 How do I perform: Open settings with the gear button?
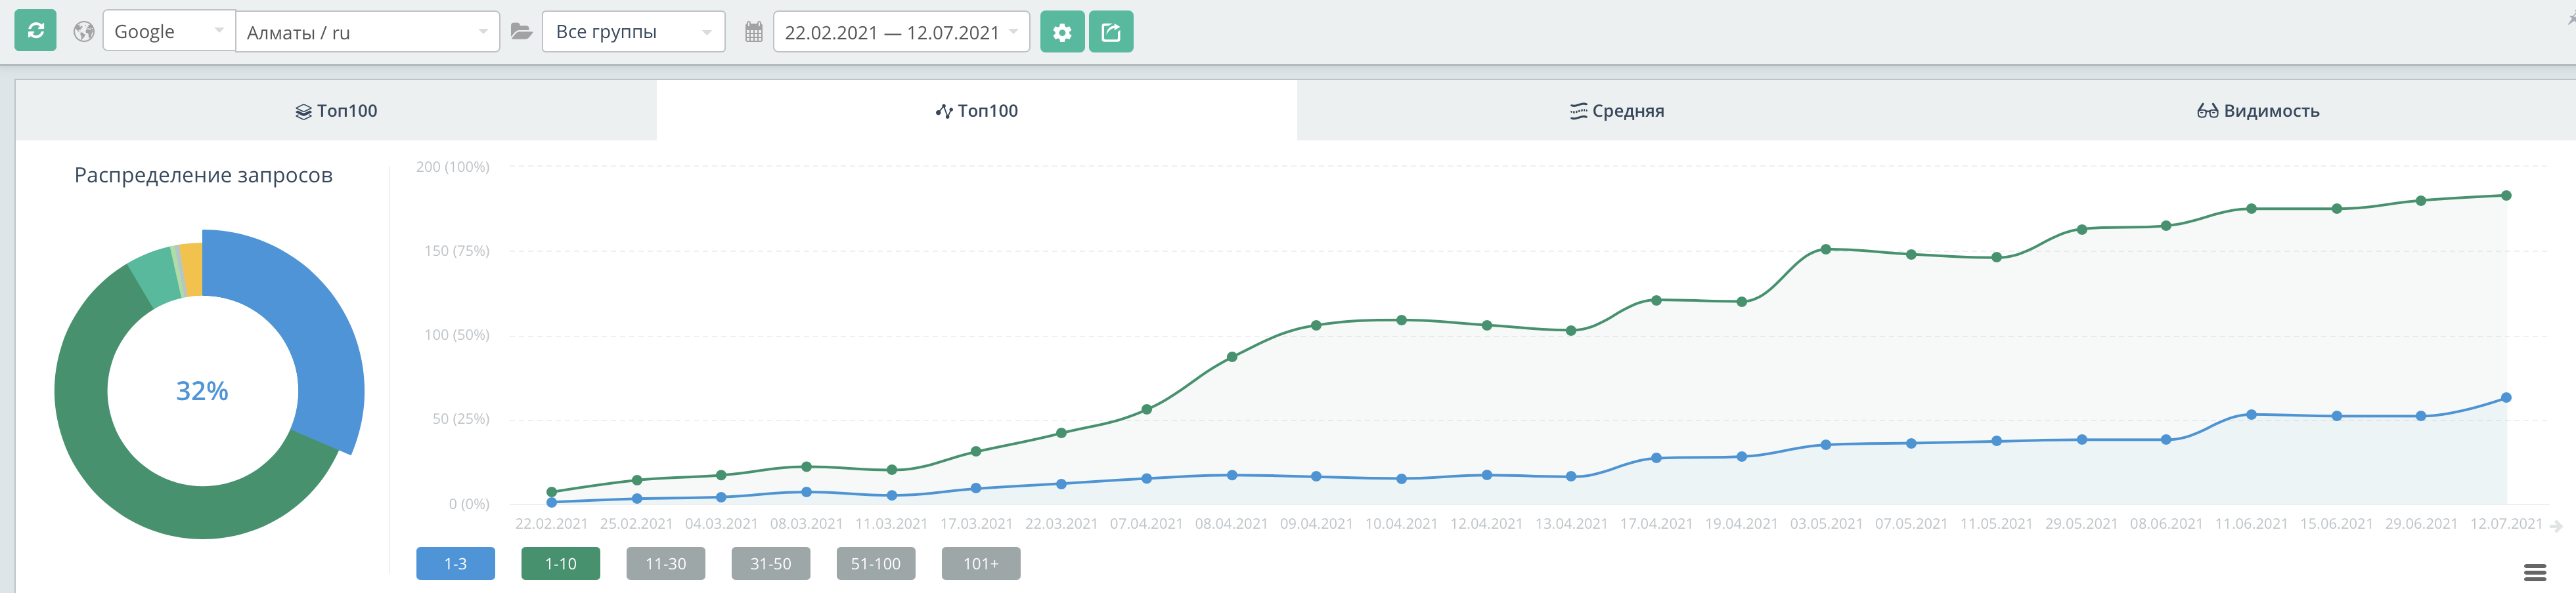(x=1062, y=32)
